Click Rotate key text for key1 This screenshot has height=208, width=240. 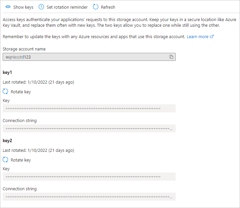(21, 92)
